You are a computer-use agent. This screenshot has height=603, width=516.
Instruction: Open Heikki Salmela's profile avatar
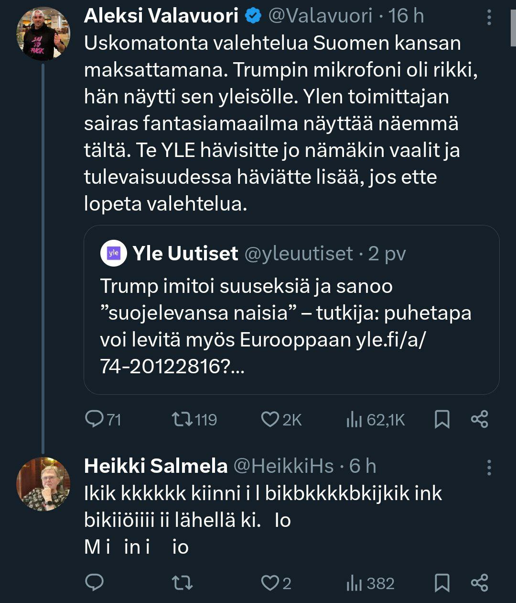[x=43, y=484]
